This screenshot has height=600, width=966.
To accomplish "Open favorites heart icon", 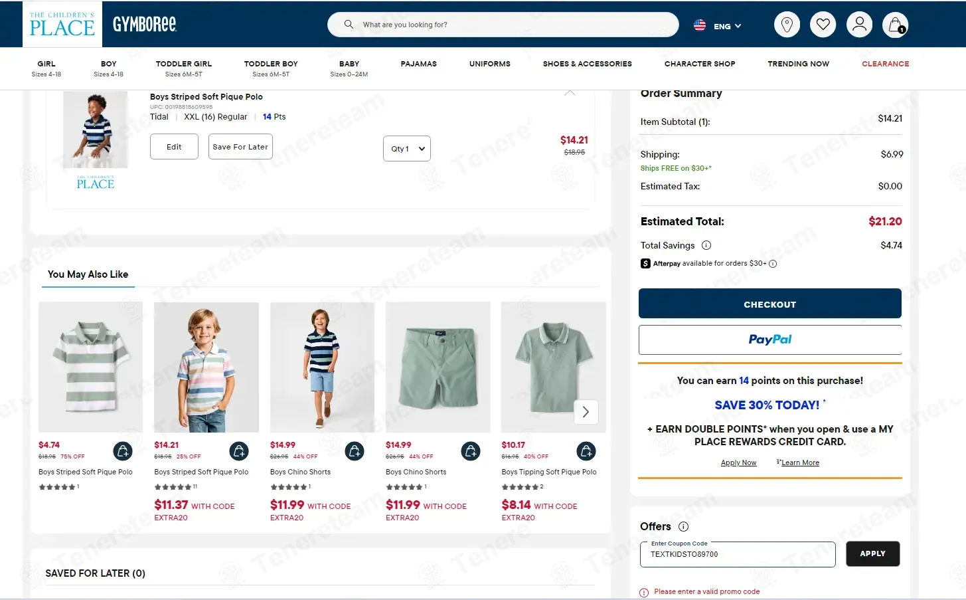I will [823, 25].
